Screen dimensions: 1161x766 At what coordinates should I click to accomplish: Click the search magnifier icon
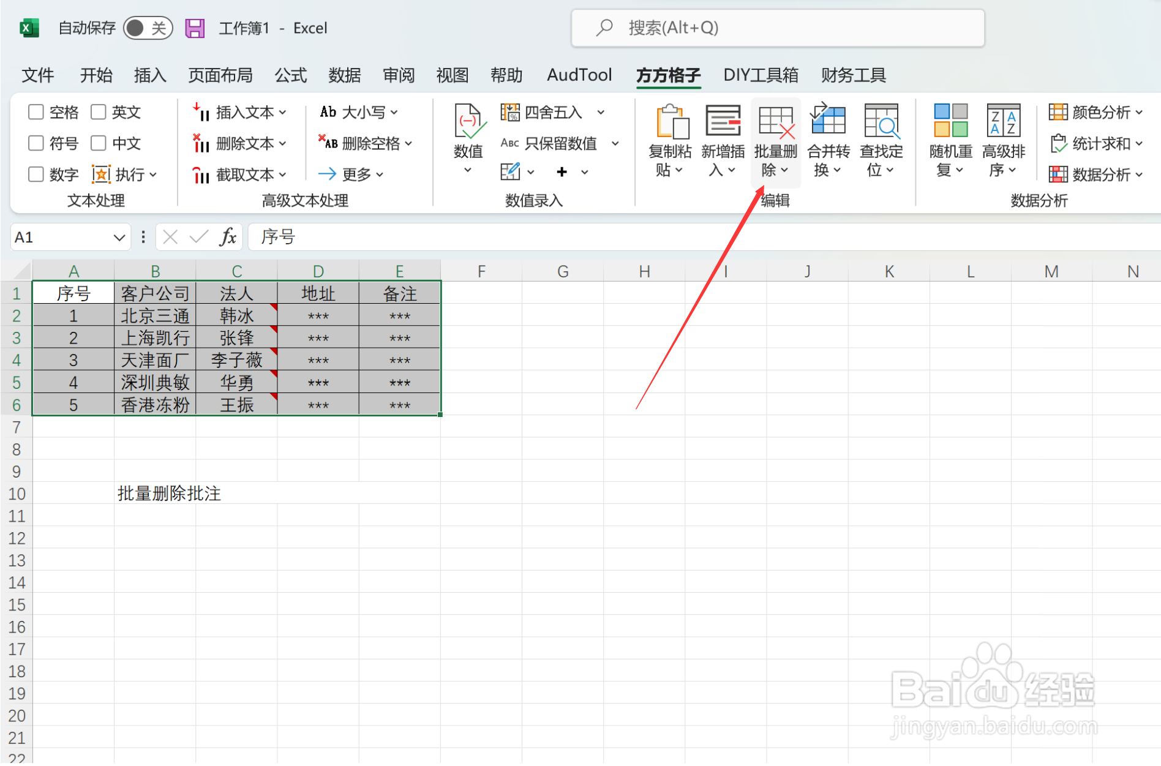(604, 28)
